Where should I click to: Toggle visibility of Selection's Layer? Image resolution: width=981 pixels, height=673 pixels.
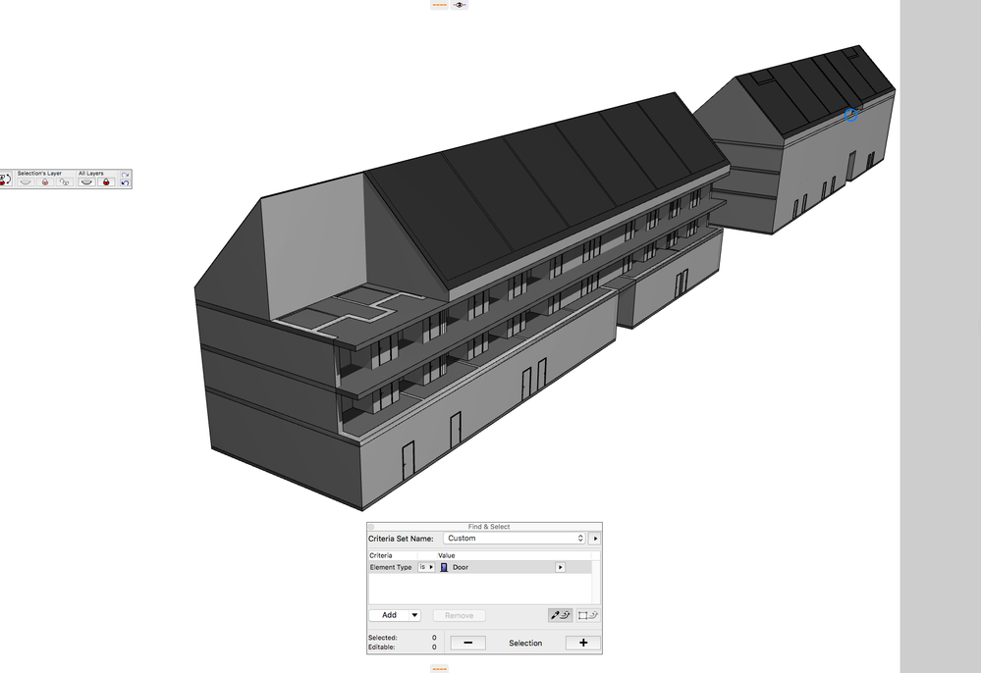[x=27, y=181]
